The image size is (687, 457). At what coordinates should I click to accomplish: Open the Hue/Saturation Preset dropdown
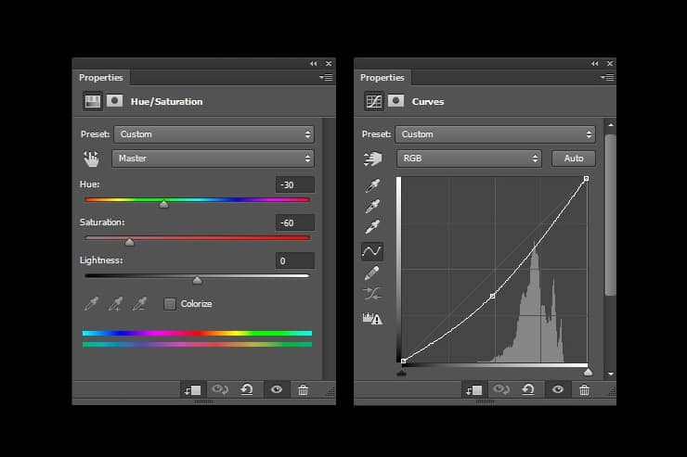pos(214,134)
